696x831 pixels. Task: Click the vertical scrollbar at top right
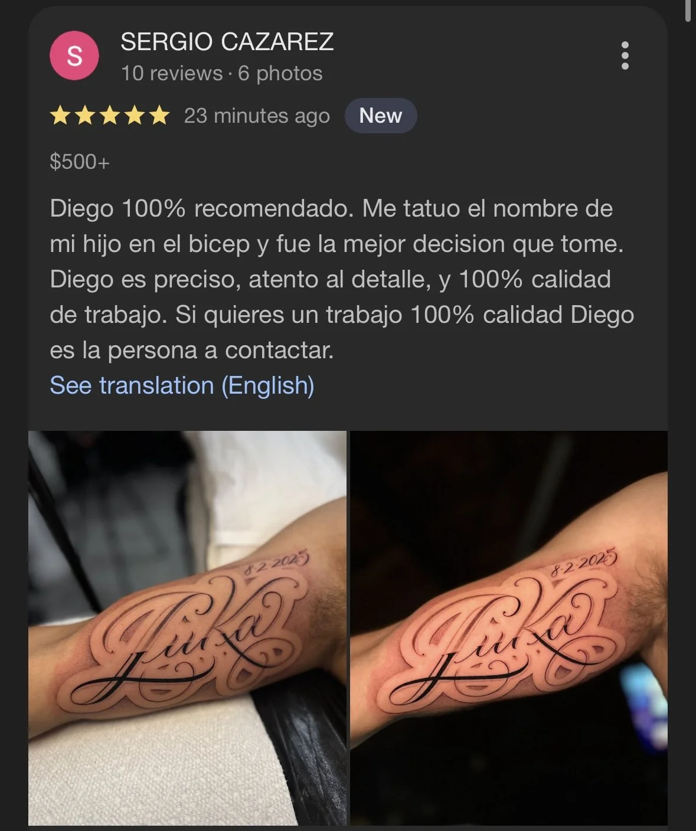(688, 11)
